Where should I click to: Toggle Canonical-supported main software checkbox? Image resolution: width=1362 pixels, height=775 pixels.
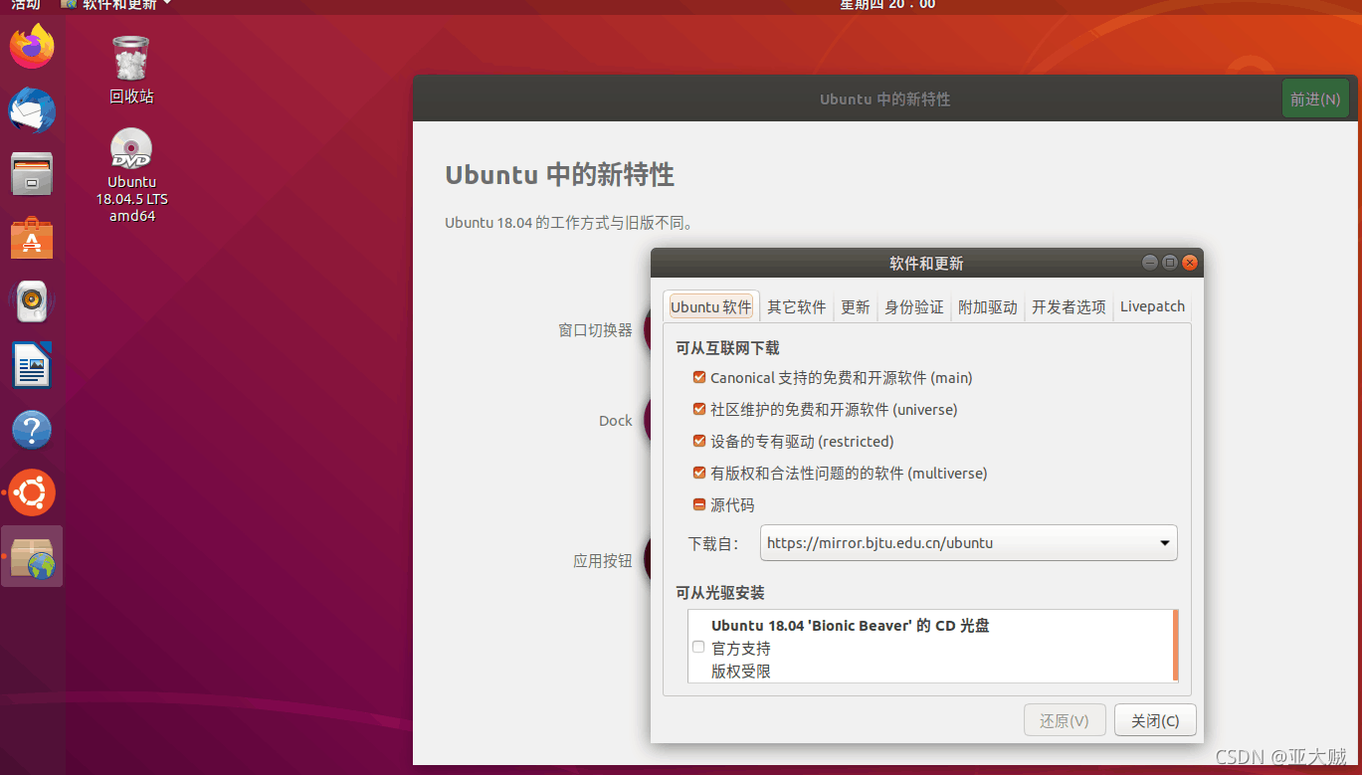[699, 378]
